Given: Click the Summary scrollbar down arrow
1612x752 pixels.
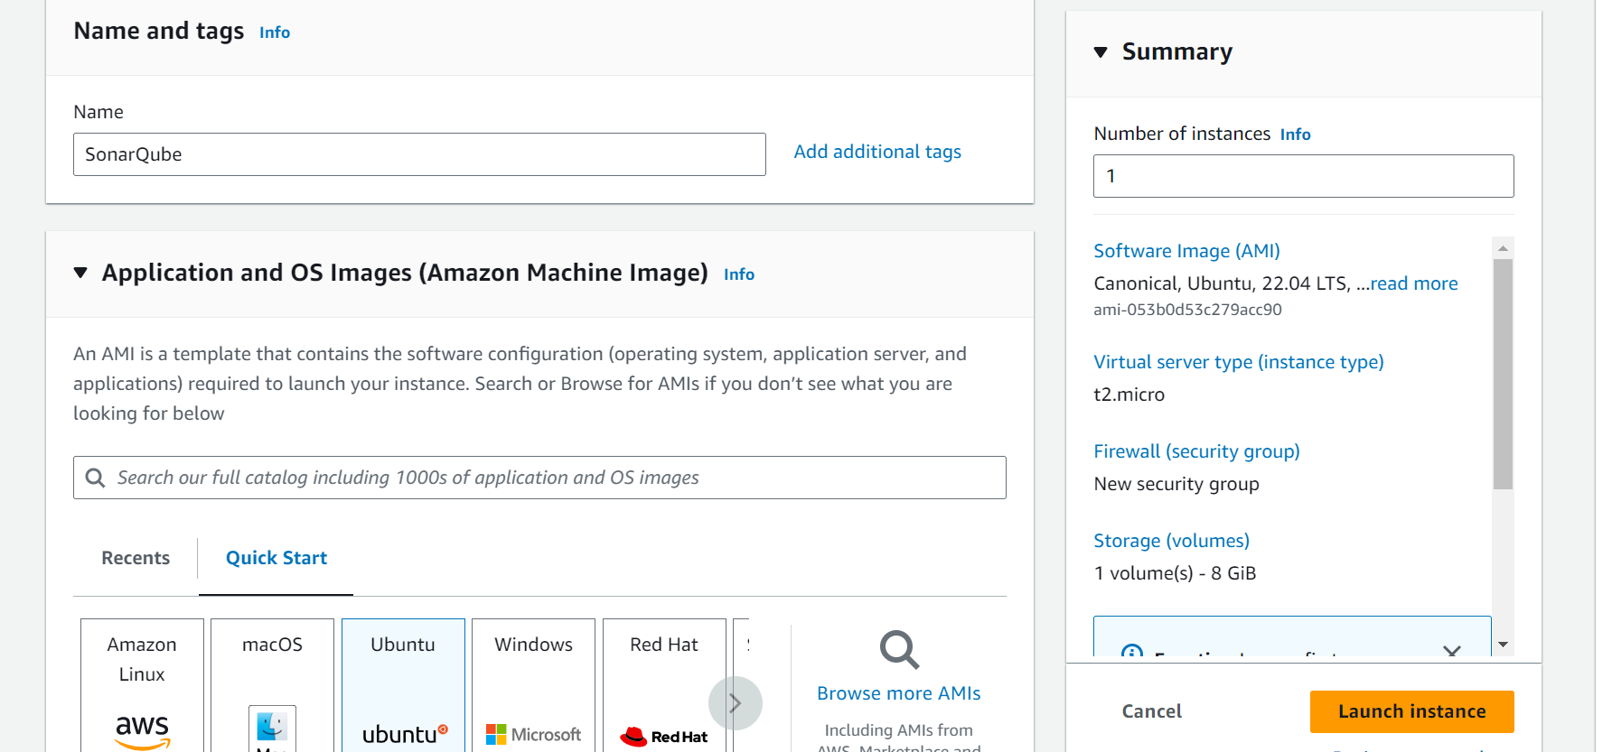Looking at the screenshot, I should click(x=1503, y=645).
